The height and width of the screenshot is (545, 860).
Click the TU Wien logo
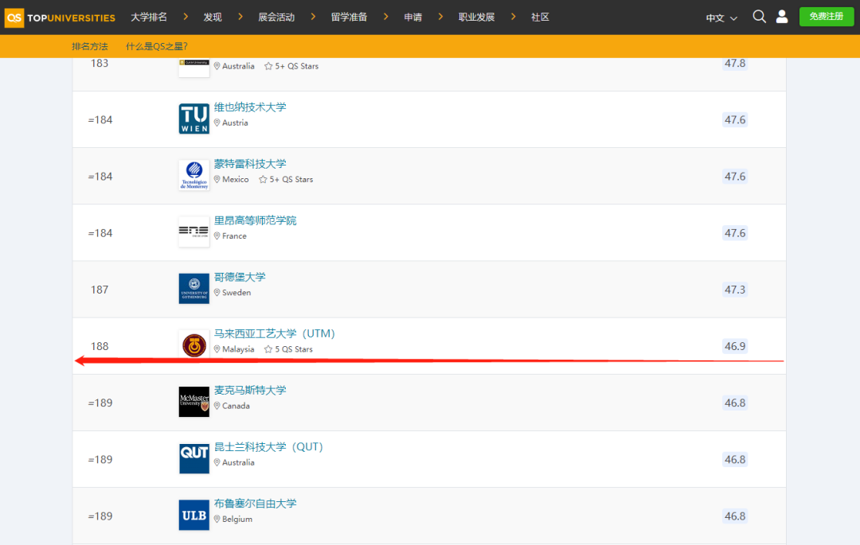pyautogui.click(x=194, y=119)
